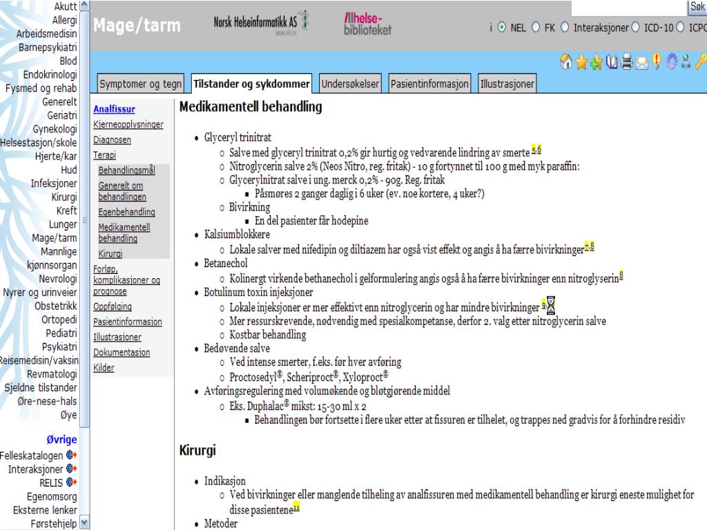Open Egenomsorg link under Øvrige

tap(52, 496)
